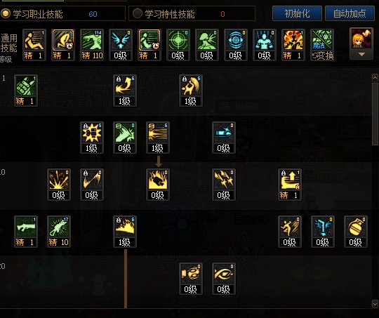Click the vertical scrollbar thumb

click(375, 114)
